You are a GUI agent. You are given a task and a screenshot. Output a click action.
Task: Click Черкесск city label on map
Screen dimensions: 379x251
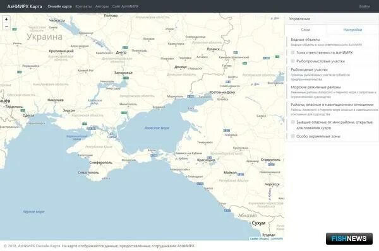pyautogui.click(x=272, y=184)
